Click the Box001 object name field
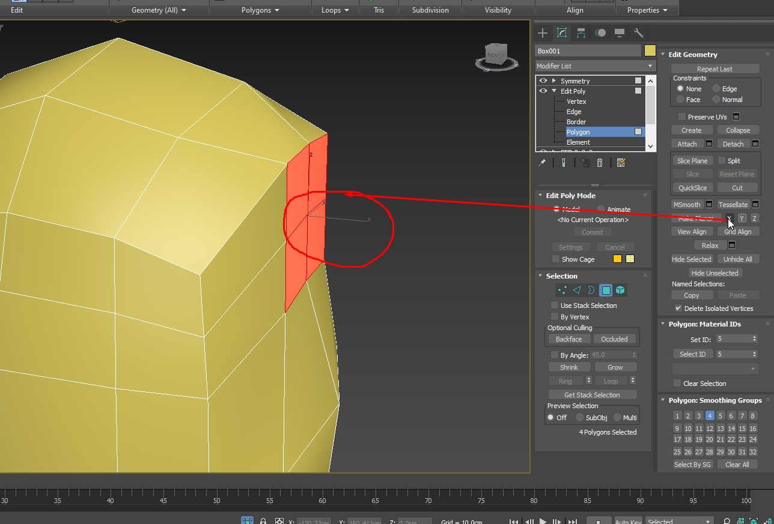Screen dimensions: 774x524 click(x=588, y=51)
